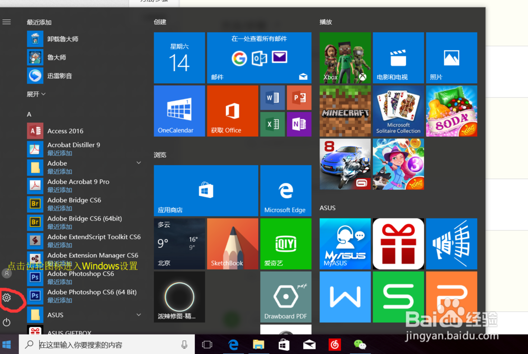Open the 获取 Office tile
Image resolution: width=528 pixels, height=354 pixels.
coord(232,111)
